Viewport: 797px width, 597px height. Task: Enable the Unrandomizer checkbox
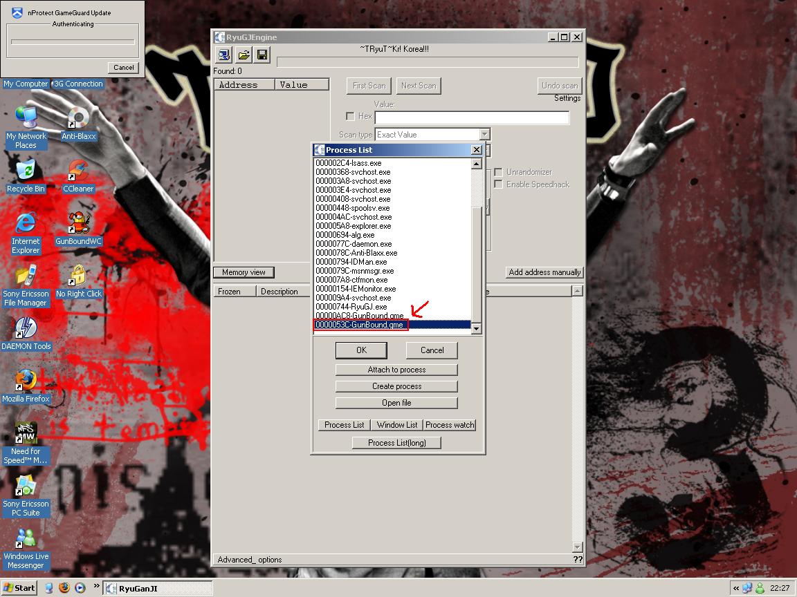pos(499,172)
